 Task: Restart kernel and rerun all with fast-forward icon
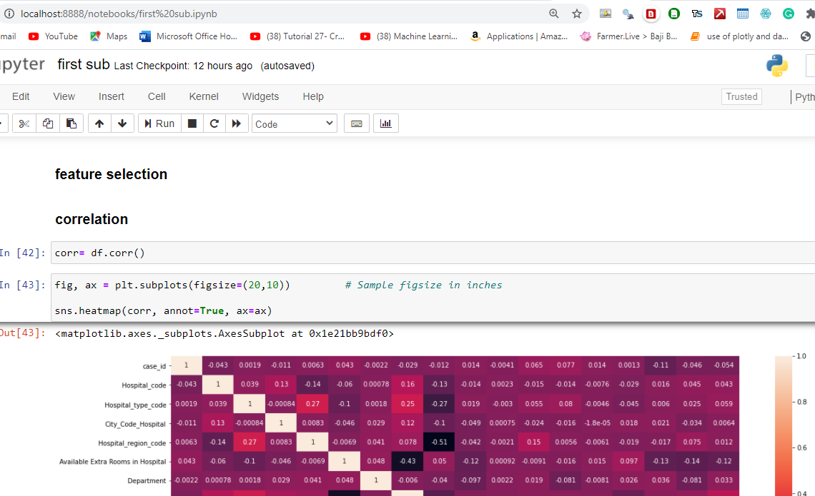[236, 123]
